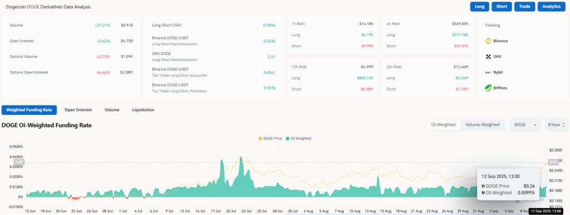
Task: Open the Liquidation tab
Action: click(143, 109)
